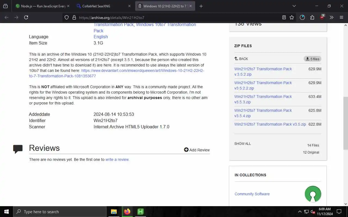Viewport: 348px width, 217px height.
Task: Show more tools overflow chevron
Action: coord(331,17)
